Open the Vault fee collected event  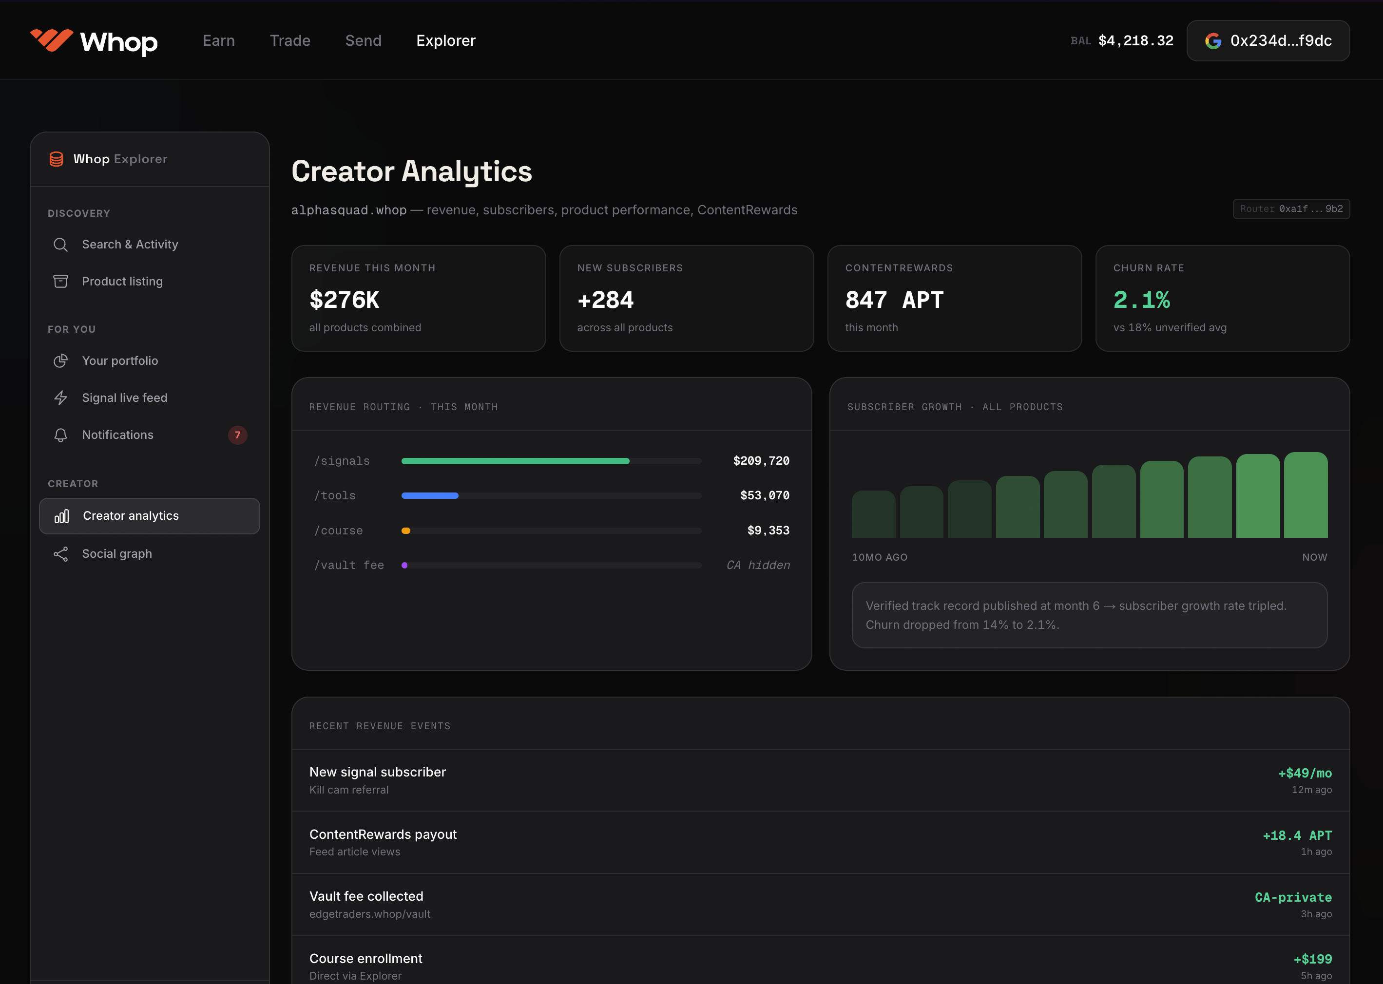pos(821,905)
